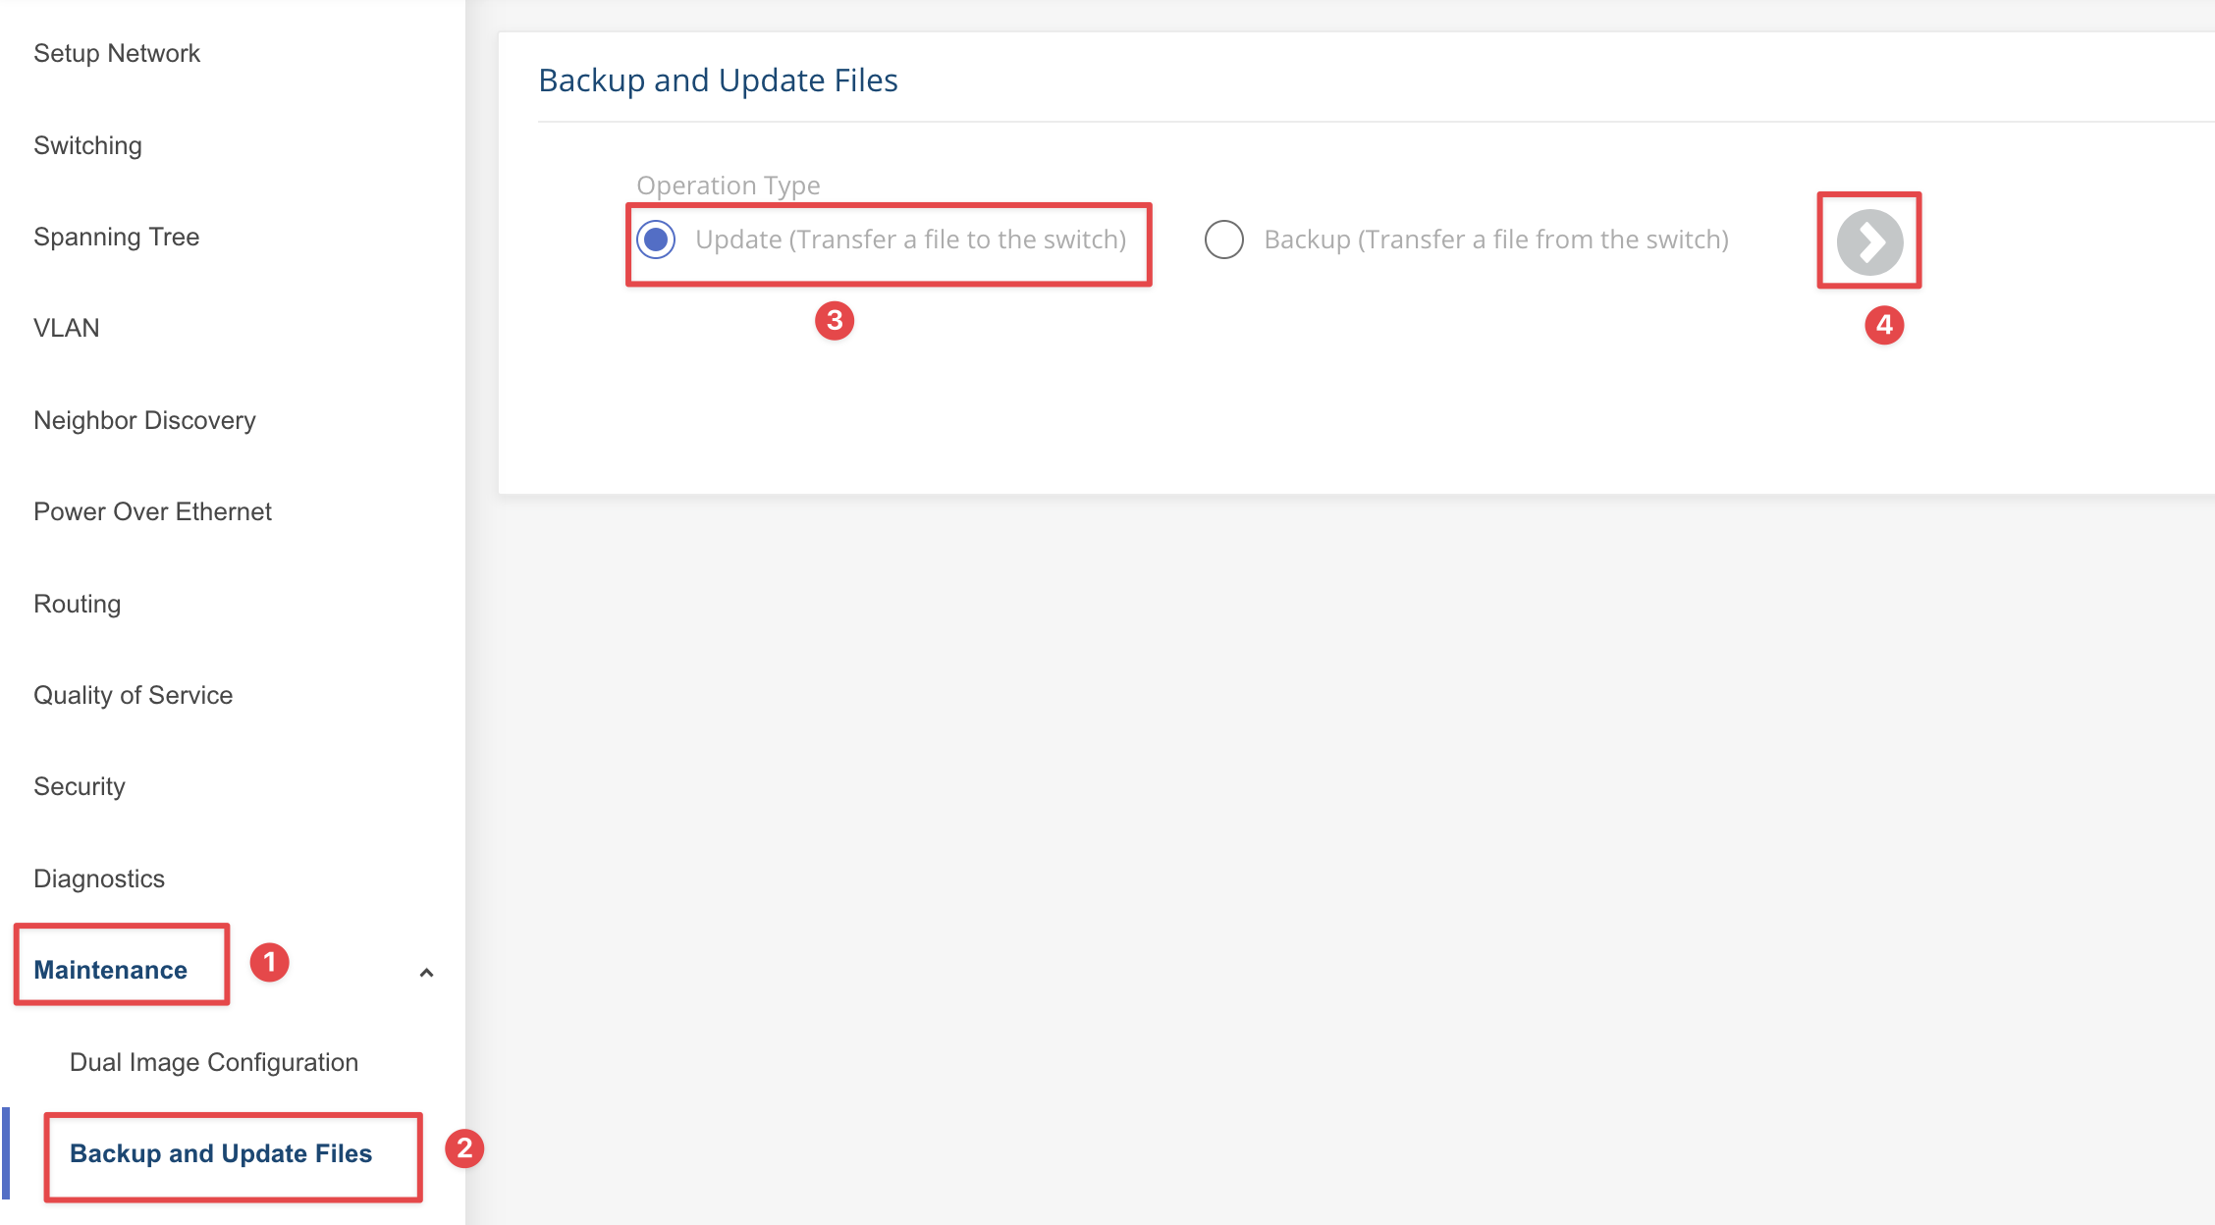Click the Backup and Update Files heading
This screenshot has height=1225, width=2215.
(x=718, y=80)
